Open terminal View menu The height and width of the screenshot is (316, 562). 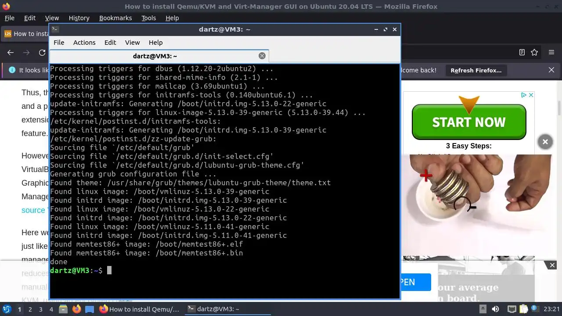click(x=132, y=43)
